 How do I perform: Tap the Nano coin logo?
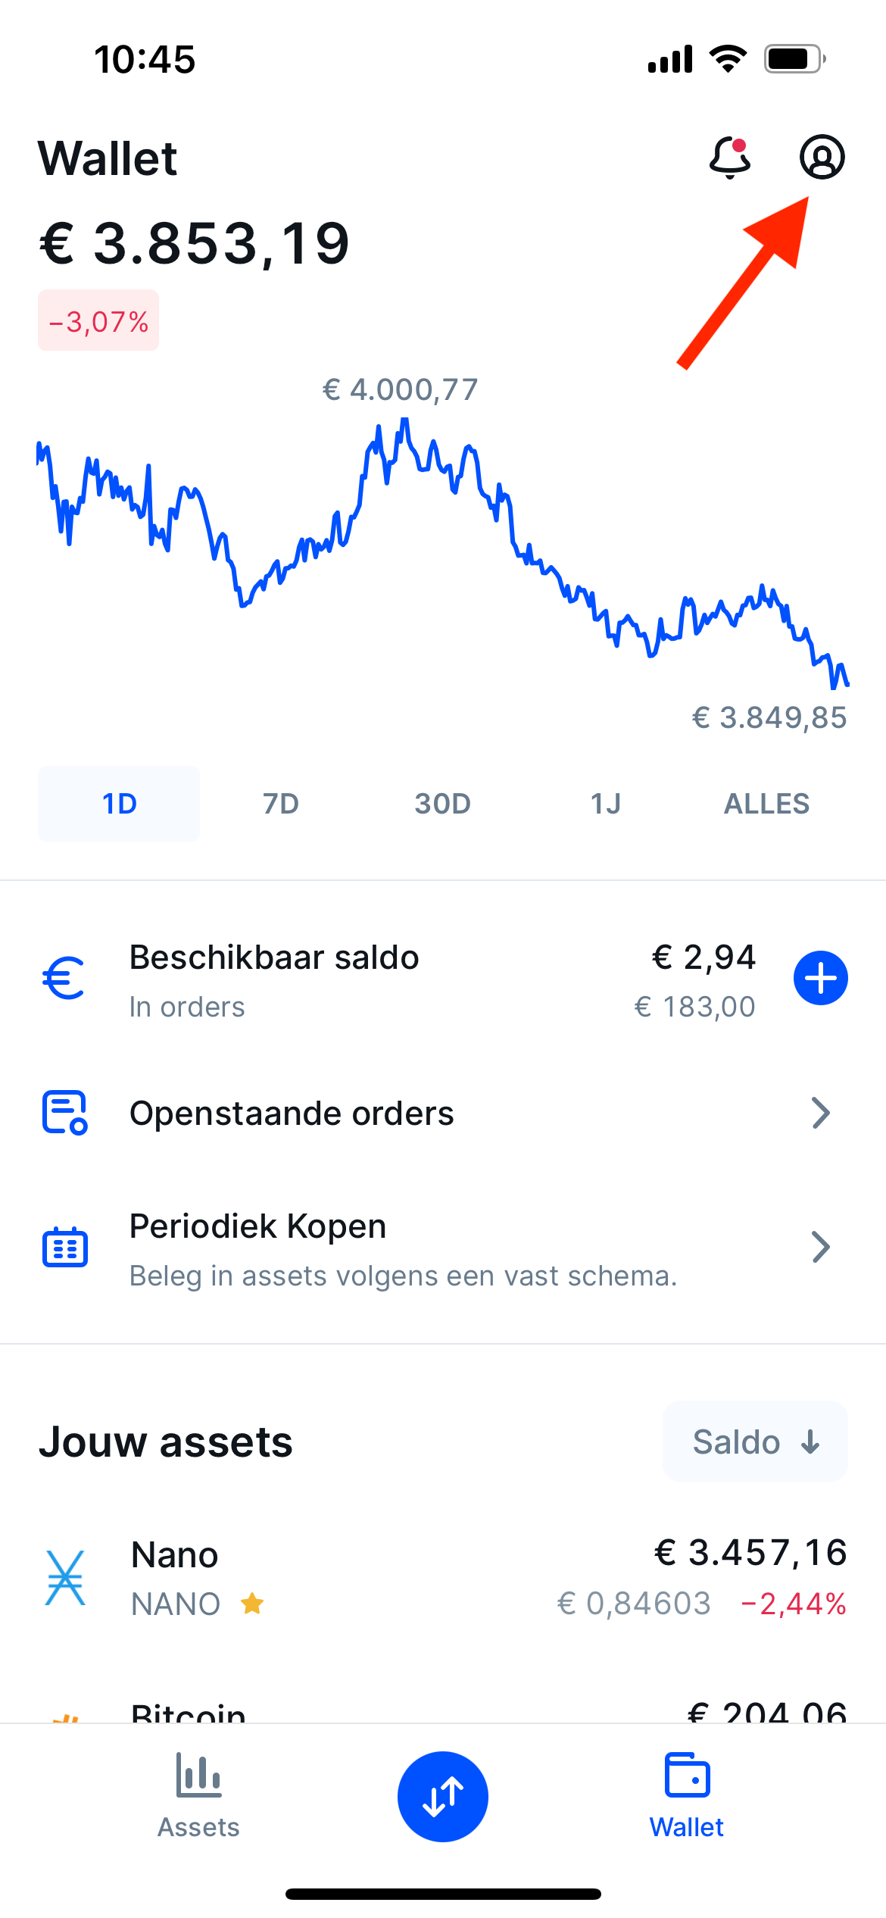point(65,1578)
